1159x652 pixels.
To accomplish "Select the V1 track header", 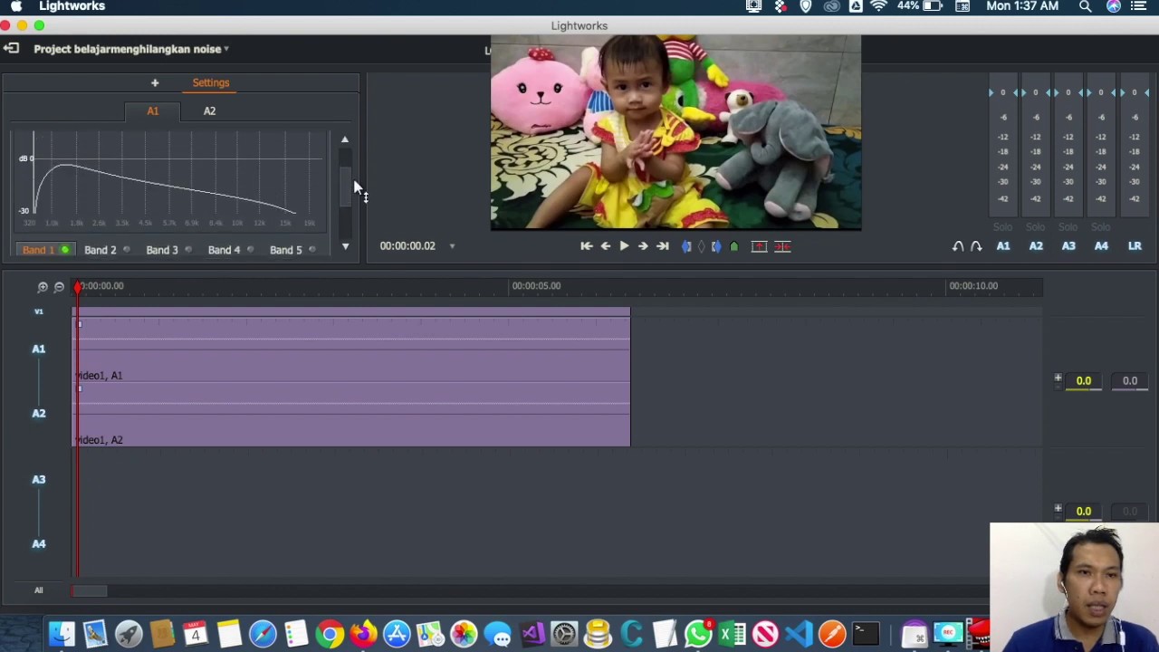I will pyautogui.click(x=38, y=312).
